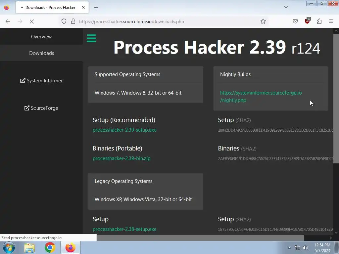Open Google Chrome from the taskbar
Image resolution: width=339 pixels, height=254 pixels.
click(50, 248)
